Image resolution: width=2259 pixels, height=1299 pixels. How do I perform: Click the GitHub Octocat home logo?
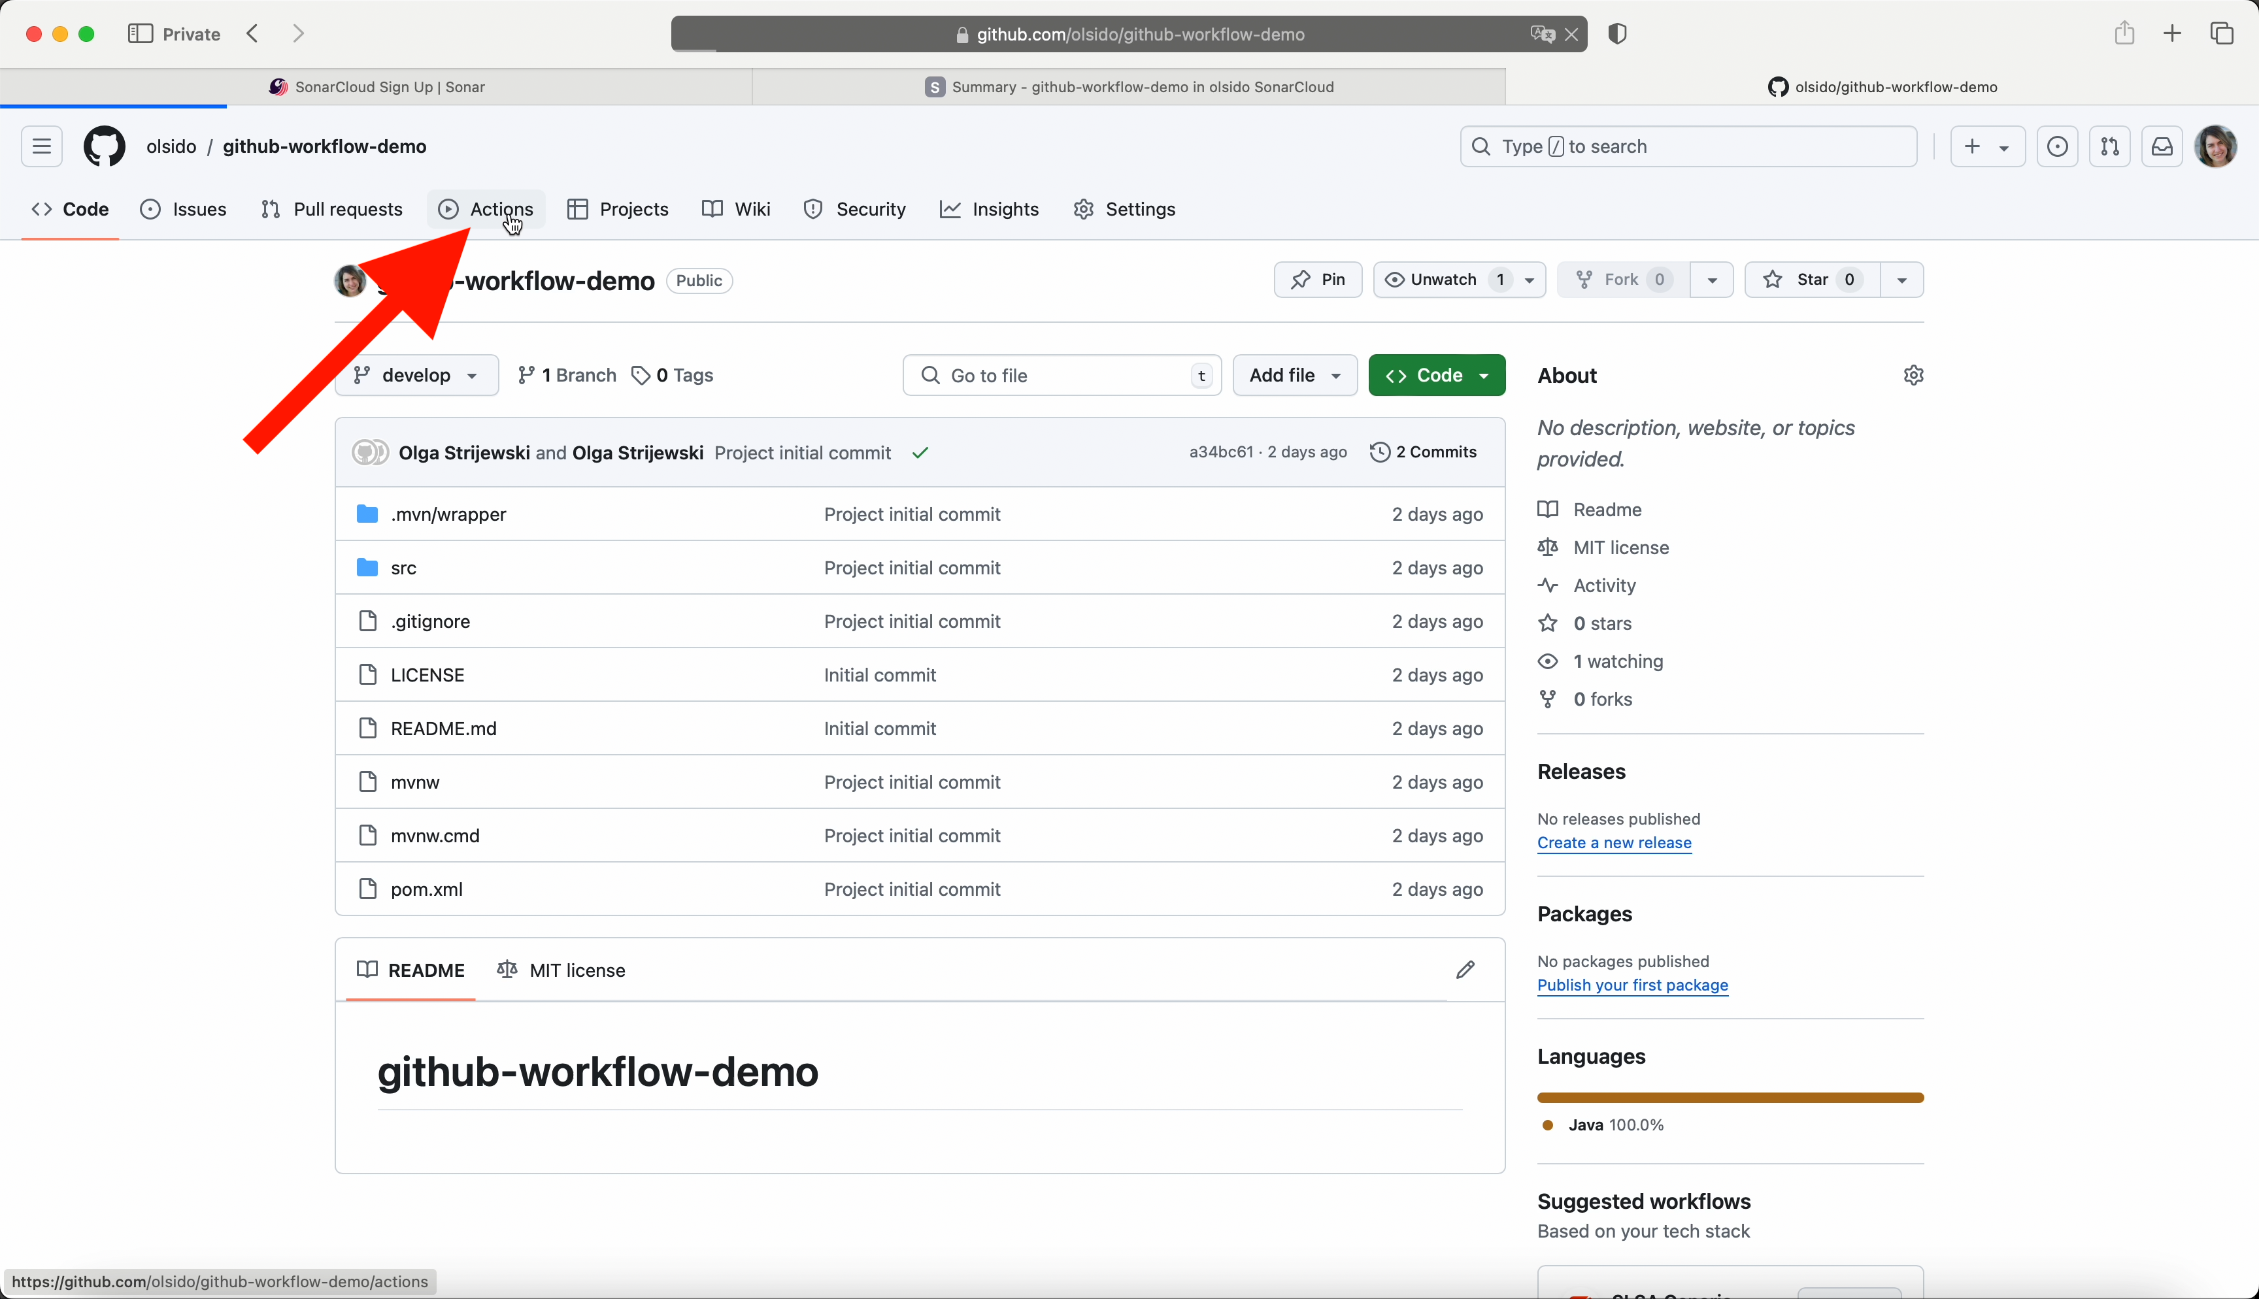[x=105, y=146]
